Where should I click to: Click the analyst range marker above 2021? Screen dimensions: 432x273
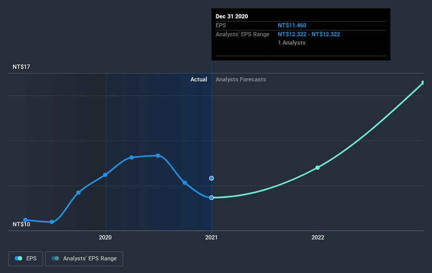(x=212, y=178)
